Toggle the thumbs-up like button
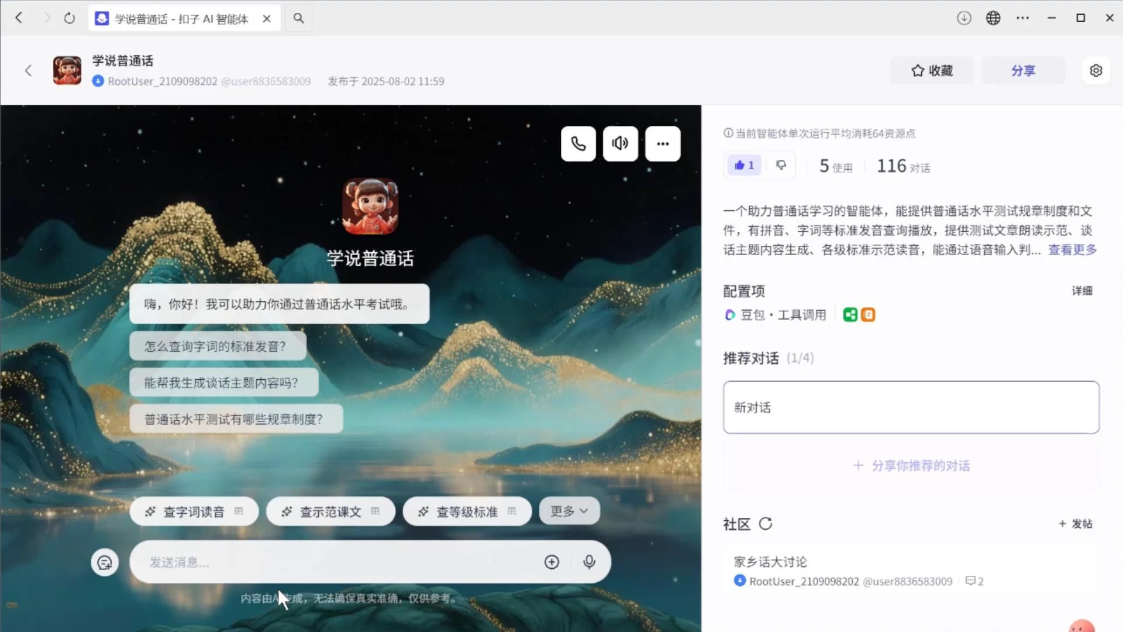The width and height of the screenshot is (1123, 632). tap(744, 166)
